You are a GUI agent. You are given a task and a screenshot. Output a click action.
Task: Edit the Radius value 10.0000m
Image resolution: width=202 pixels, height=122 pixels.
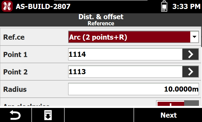[134, 89]
